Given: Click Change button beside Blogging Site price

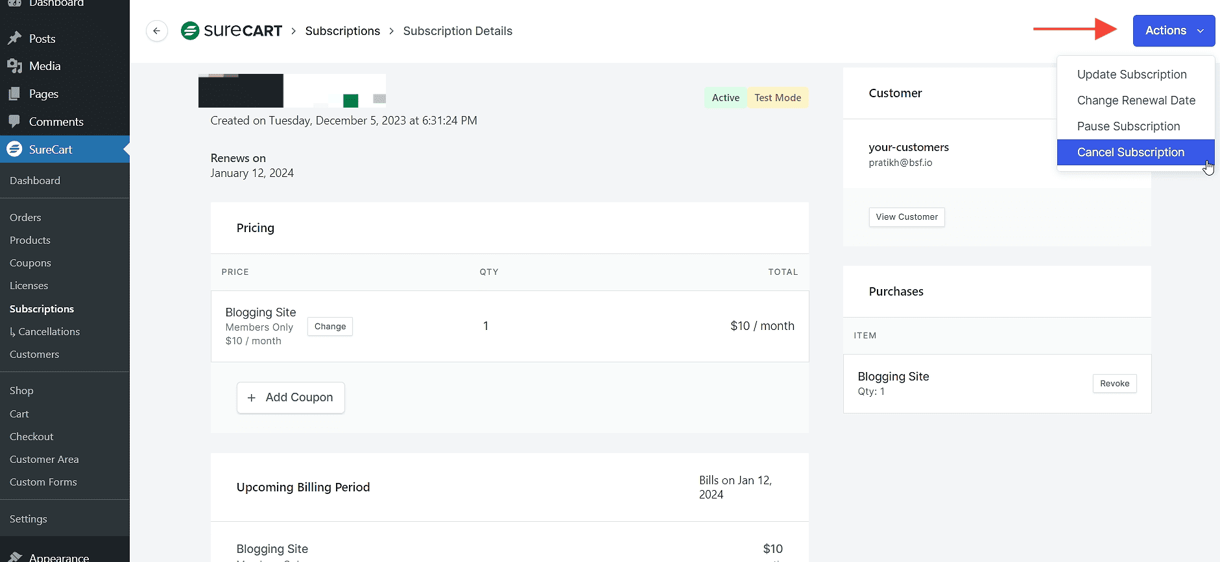Looking at the screenshot, I should [330, 327].
